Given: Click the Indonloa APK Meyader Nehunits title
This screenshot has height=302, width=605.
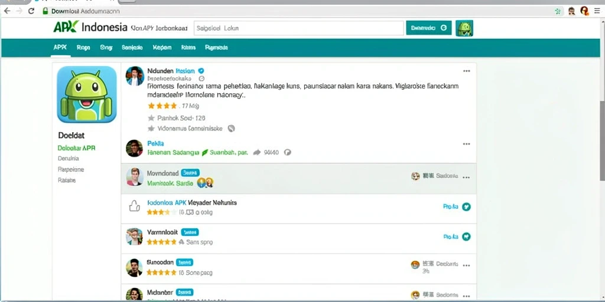Looking at the screenshot, I should 192,202.
